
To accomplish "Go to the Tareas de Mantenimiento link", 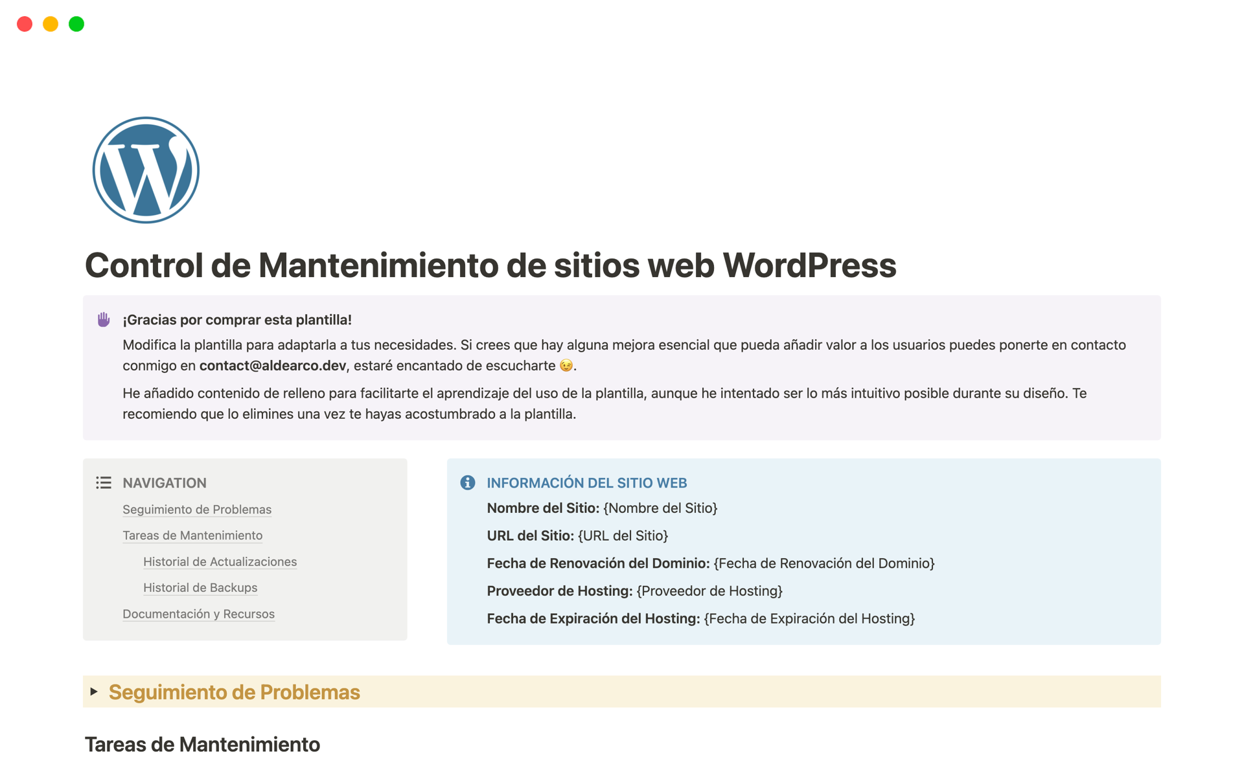I will [192, 535].
